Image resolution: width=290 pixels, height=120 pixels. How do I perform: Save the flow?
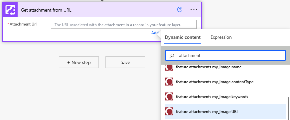click(125, 62)
